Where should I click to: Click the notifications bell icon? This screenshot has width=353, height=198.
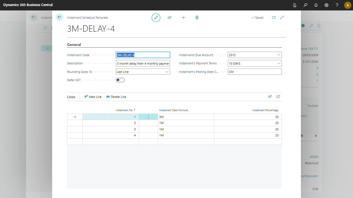click(x=316, y=5)
